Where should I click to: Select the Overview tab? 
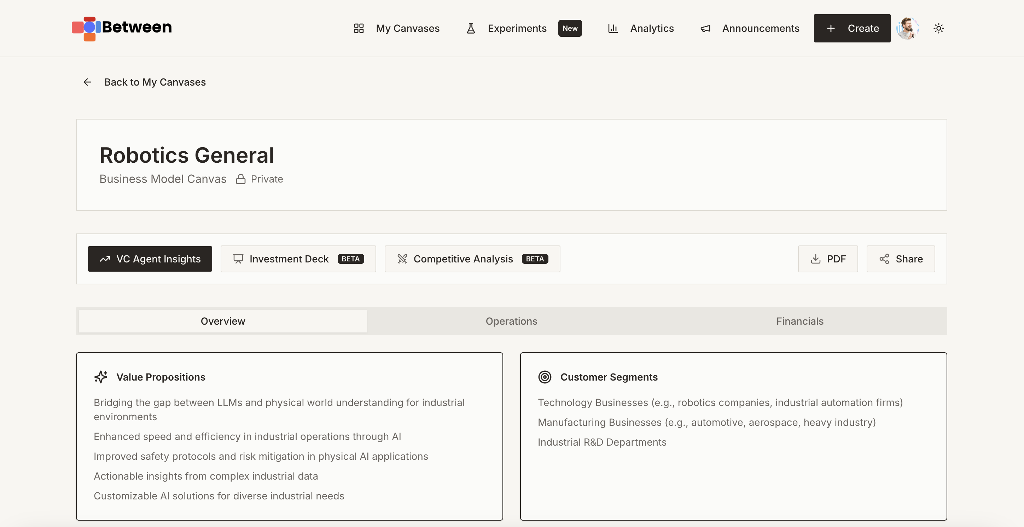pyautogui.click(x=223, y=321)
